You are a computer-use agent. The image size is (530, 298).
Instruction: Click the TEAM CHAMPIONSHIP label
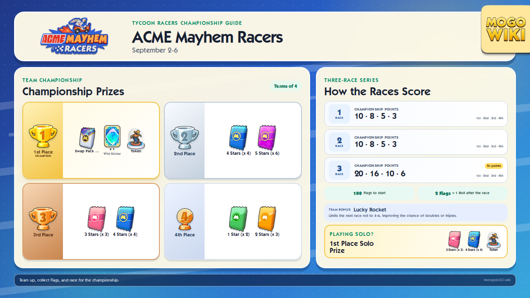tap(52, 80)
